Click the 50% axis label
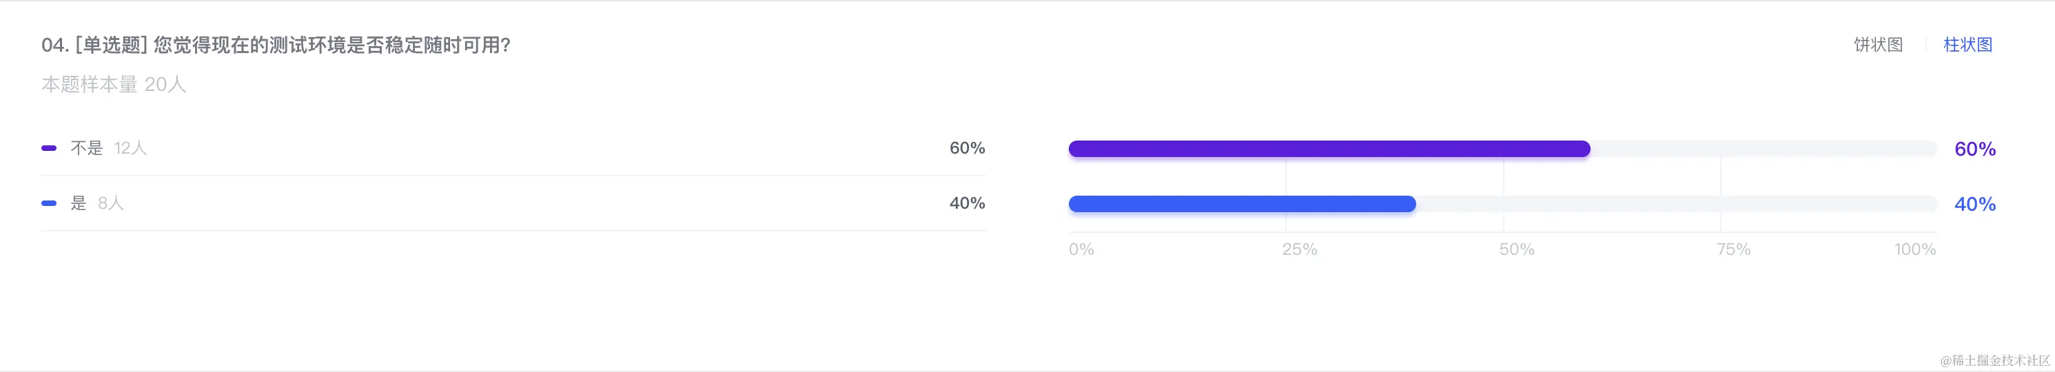 point(1517,250)
